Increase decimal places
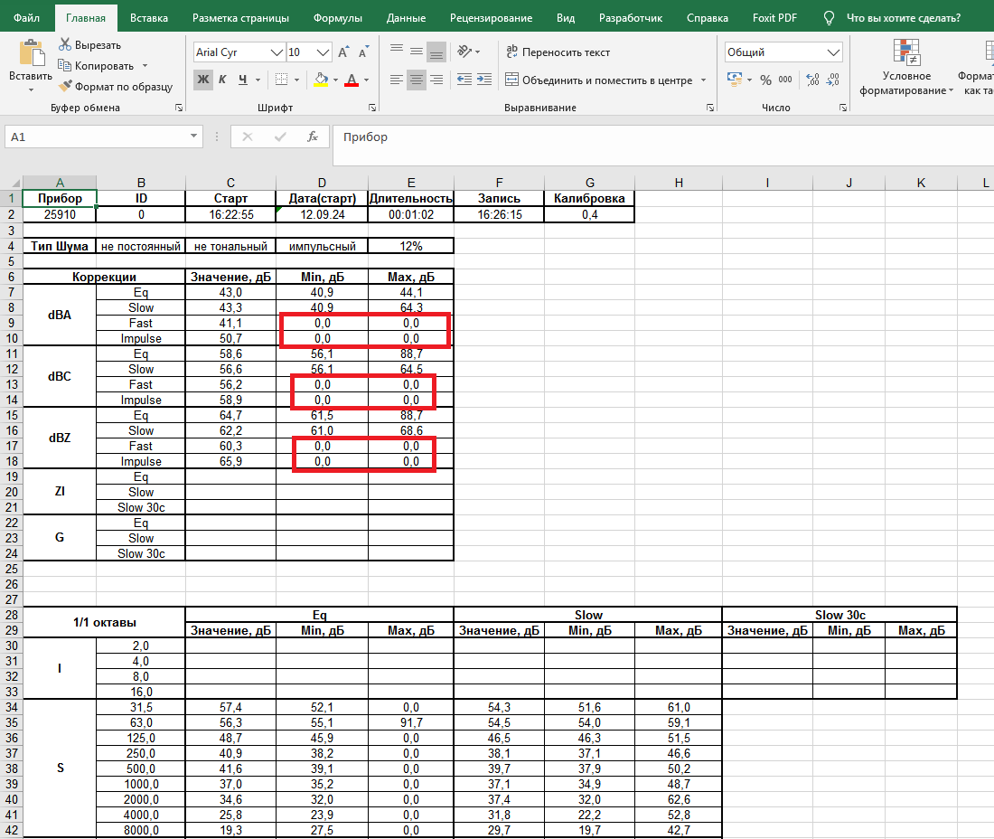The width and height of the screenshot is (994, 839). pyautogui.click(x=812, y=80)
